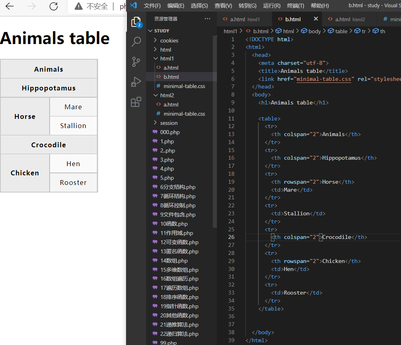Screen dimensions: 401x345
Task: Click the not-secure warning icon in address bar
Action: point(78,6)
